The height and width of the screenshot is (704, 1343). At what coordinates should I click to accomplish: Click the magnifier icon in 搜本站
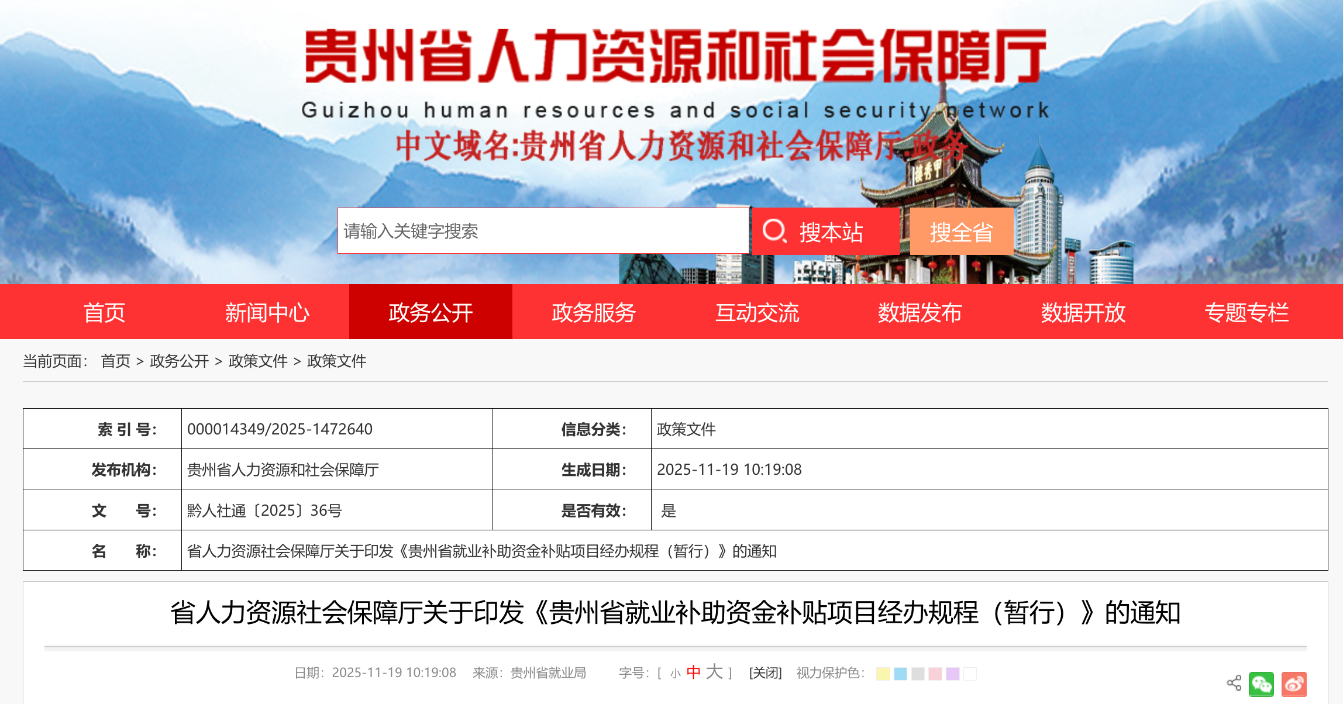pos(774,231)
